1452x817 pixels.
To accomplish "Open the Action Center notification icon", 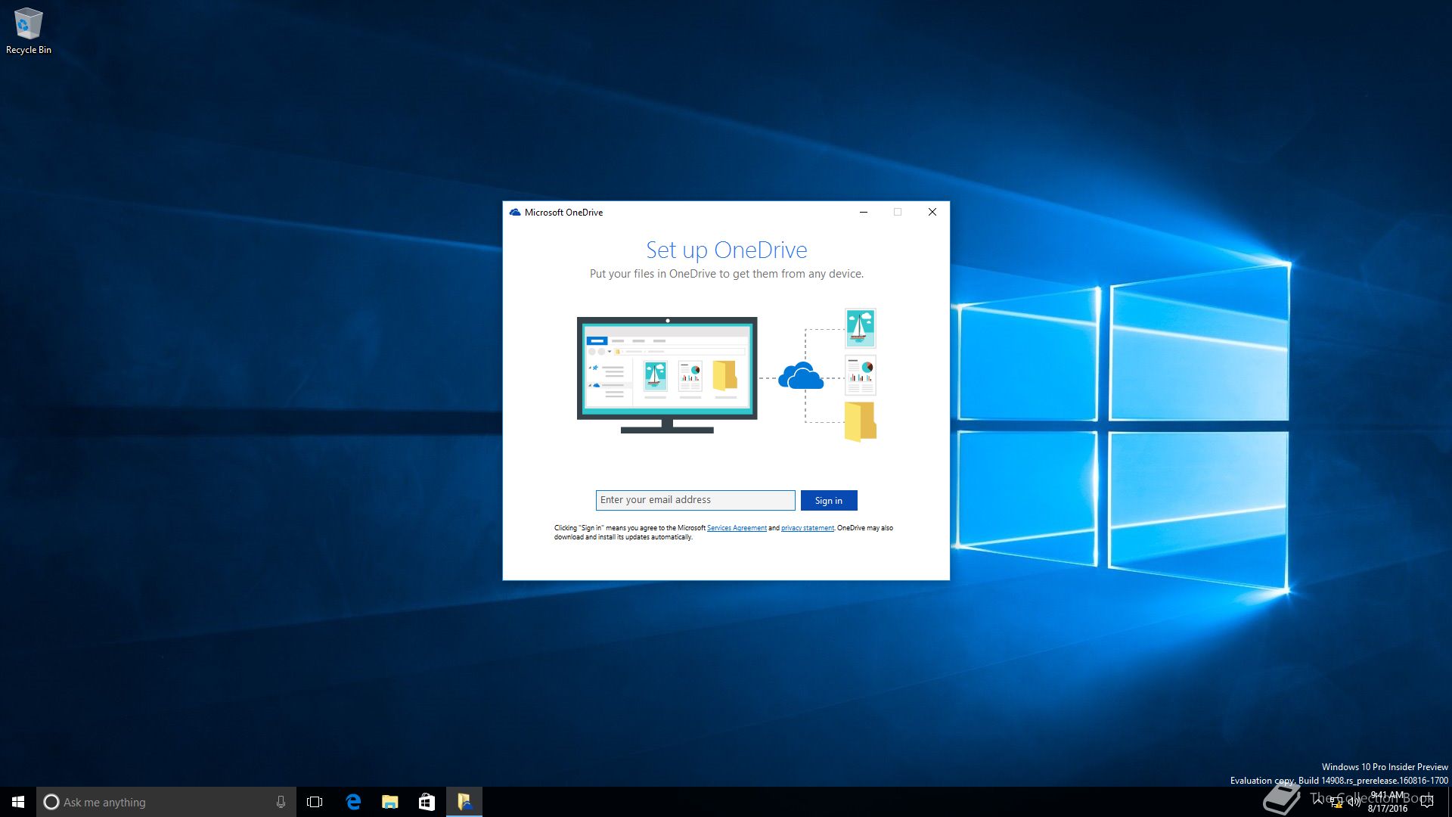I will [1427, 802].
